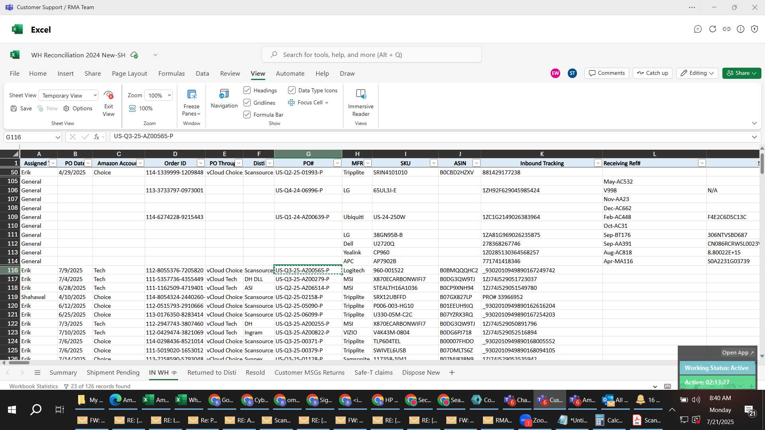The height and width of the screenshot is (430, 765).
Task: Open sheet view Options gear
Action: tap(67, 108)
